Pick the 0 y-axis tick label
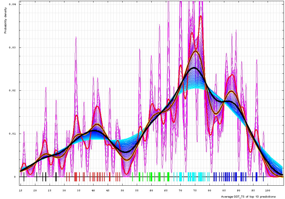The height and width of the screenshot is (199, 285). (15, 177)
